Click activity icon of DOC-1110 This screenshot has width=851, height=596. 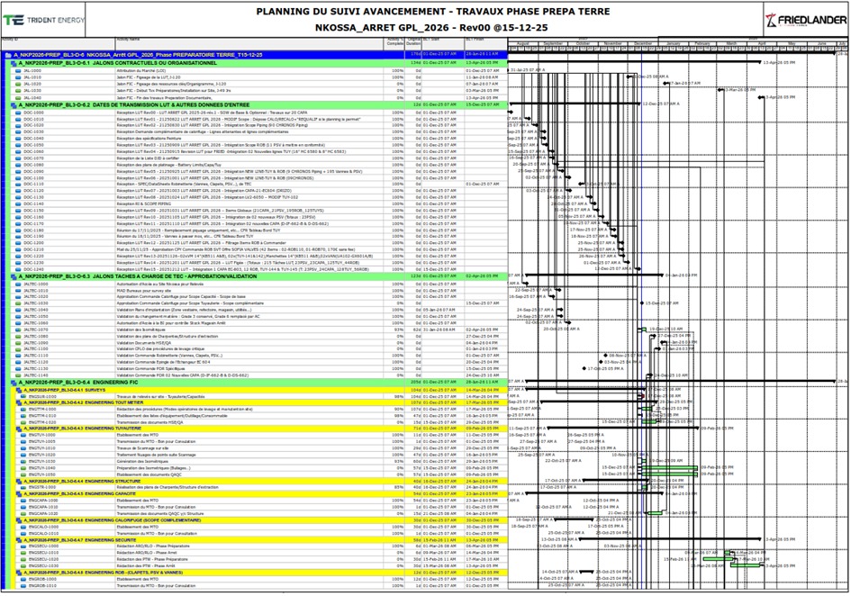tap(18, 185)
